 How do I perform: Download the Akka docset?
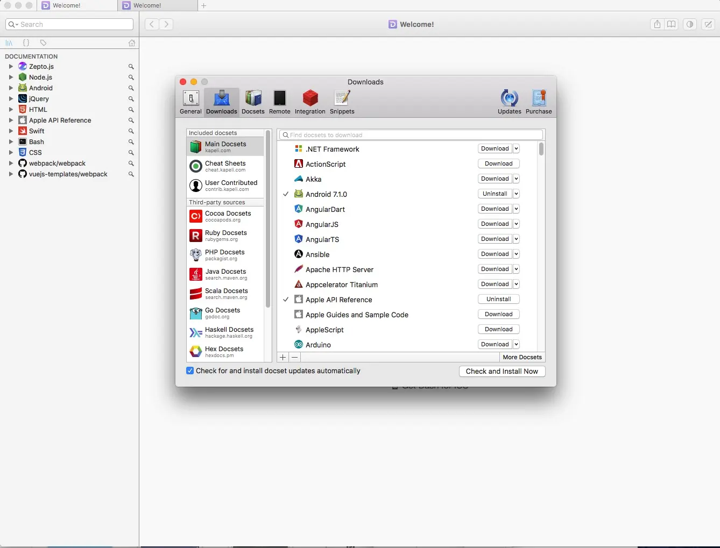495,179
